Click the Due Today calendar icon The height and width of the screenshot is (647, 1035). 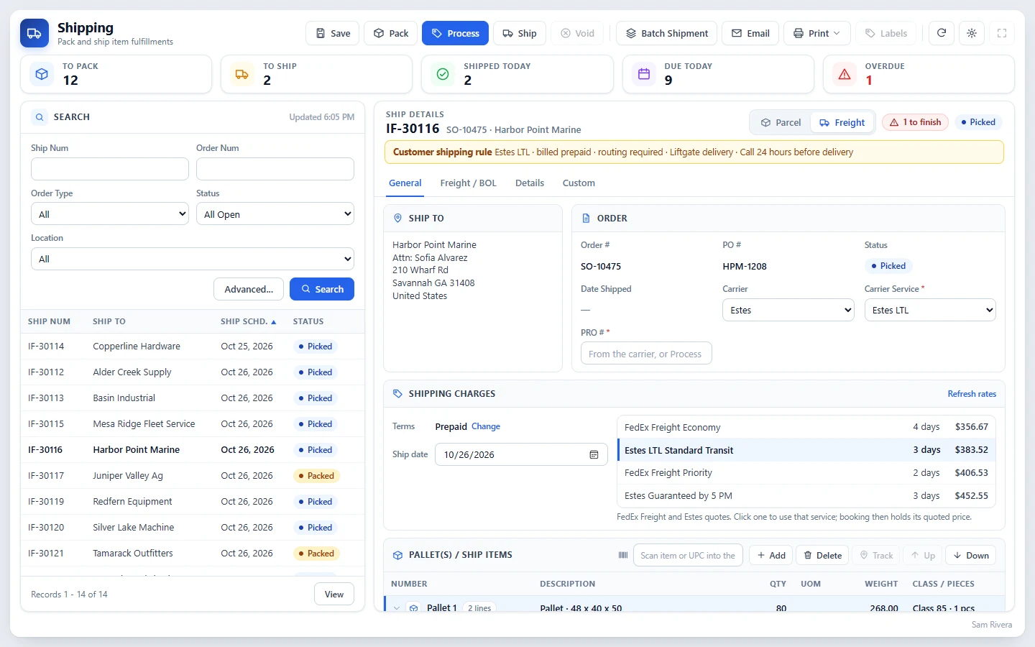pos(644,74)
